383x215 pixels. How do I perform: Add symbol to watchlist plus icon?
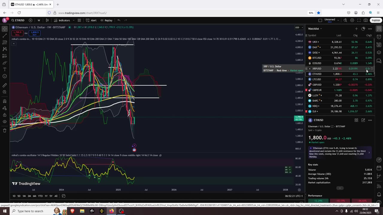356,29
